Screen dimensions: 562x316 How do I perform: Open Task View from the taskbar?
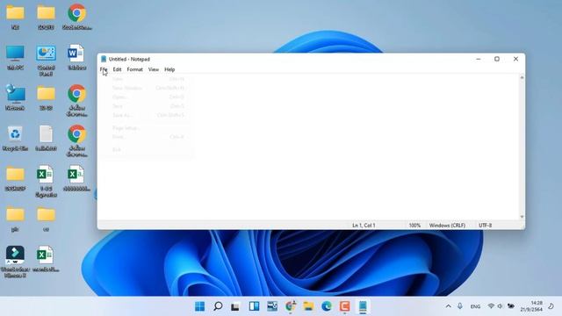(235, 306)
